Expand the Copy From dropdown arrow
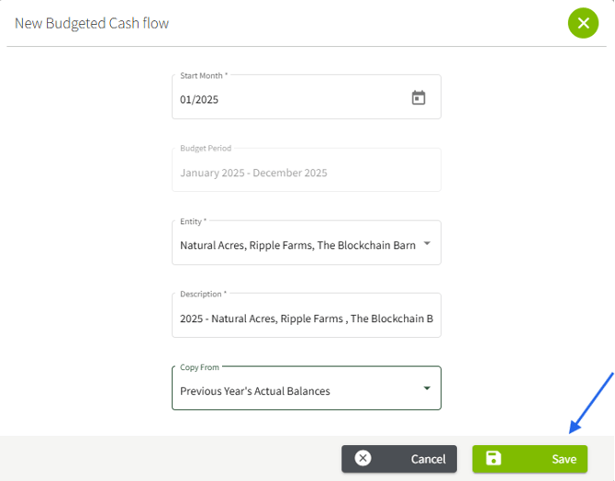The height and width of the screenshot is (481, 615). coord(427,388)
